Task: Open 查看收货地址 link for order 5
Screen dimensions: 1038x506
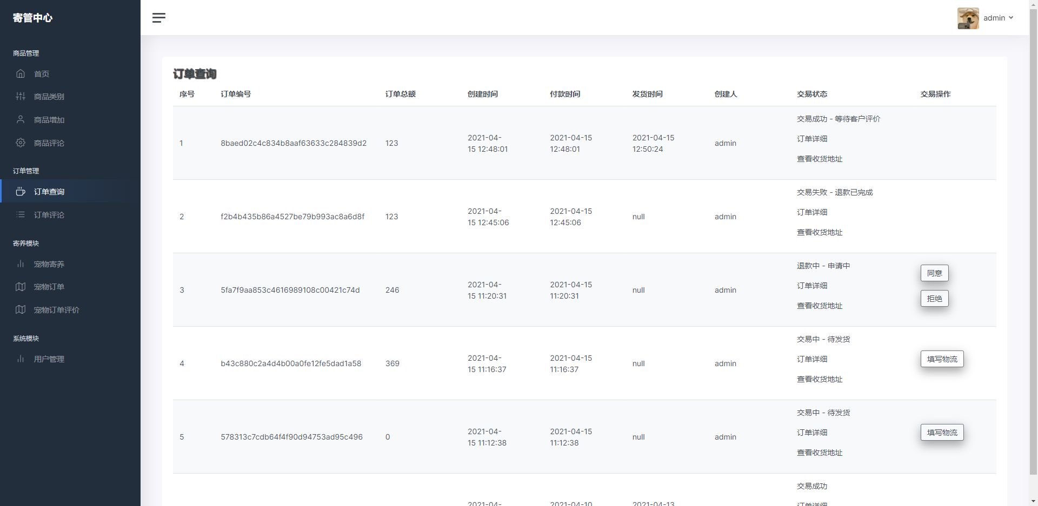Action: tap(820, 453)
